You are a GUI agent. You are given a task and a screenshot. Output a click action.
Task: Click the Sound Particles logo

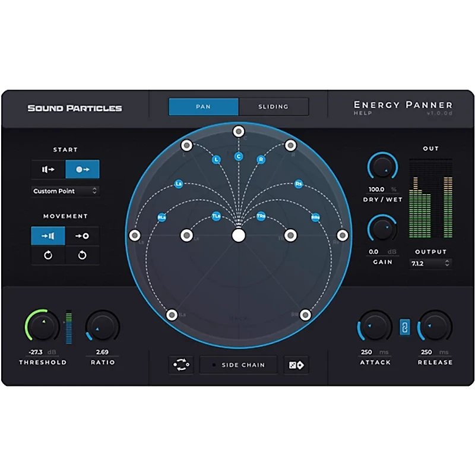75,107
